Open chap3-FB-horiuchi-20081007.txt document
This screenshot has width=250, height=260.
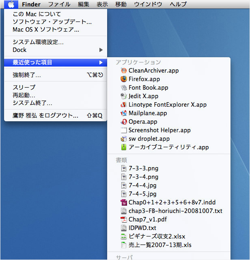169,211
